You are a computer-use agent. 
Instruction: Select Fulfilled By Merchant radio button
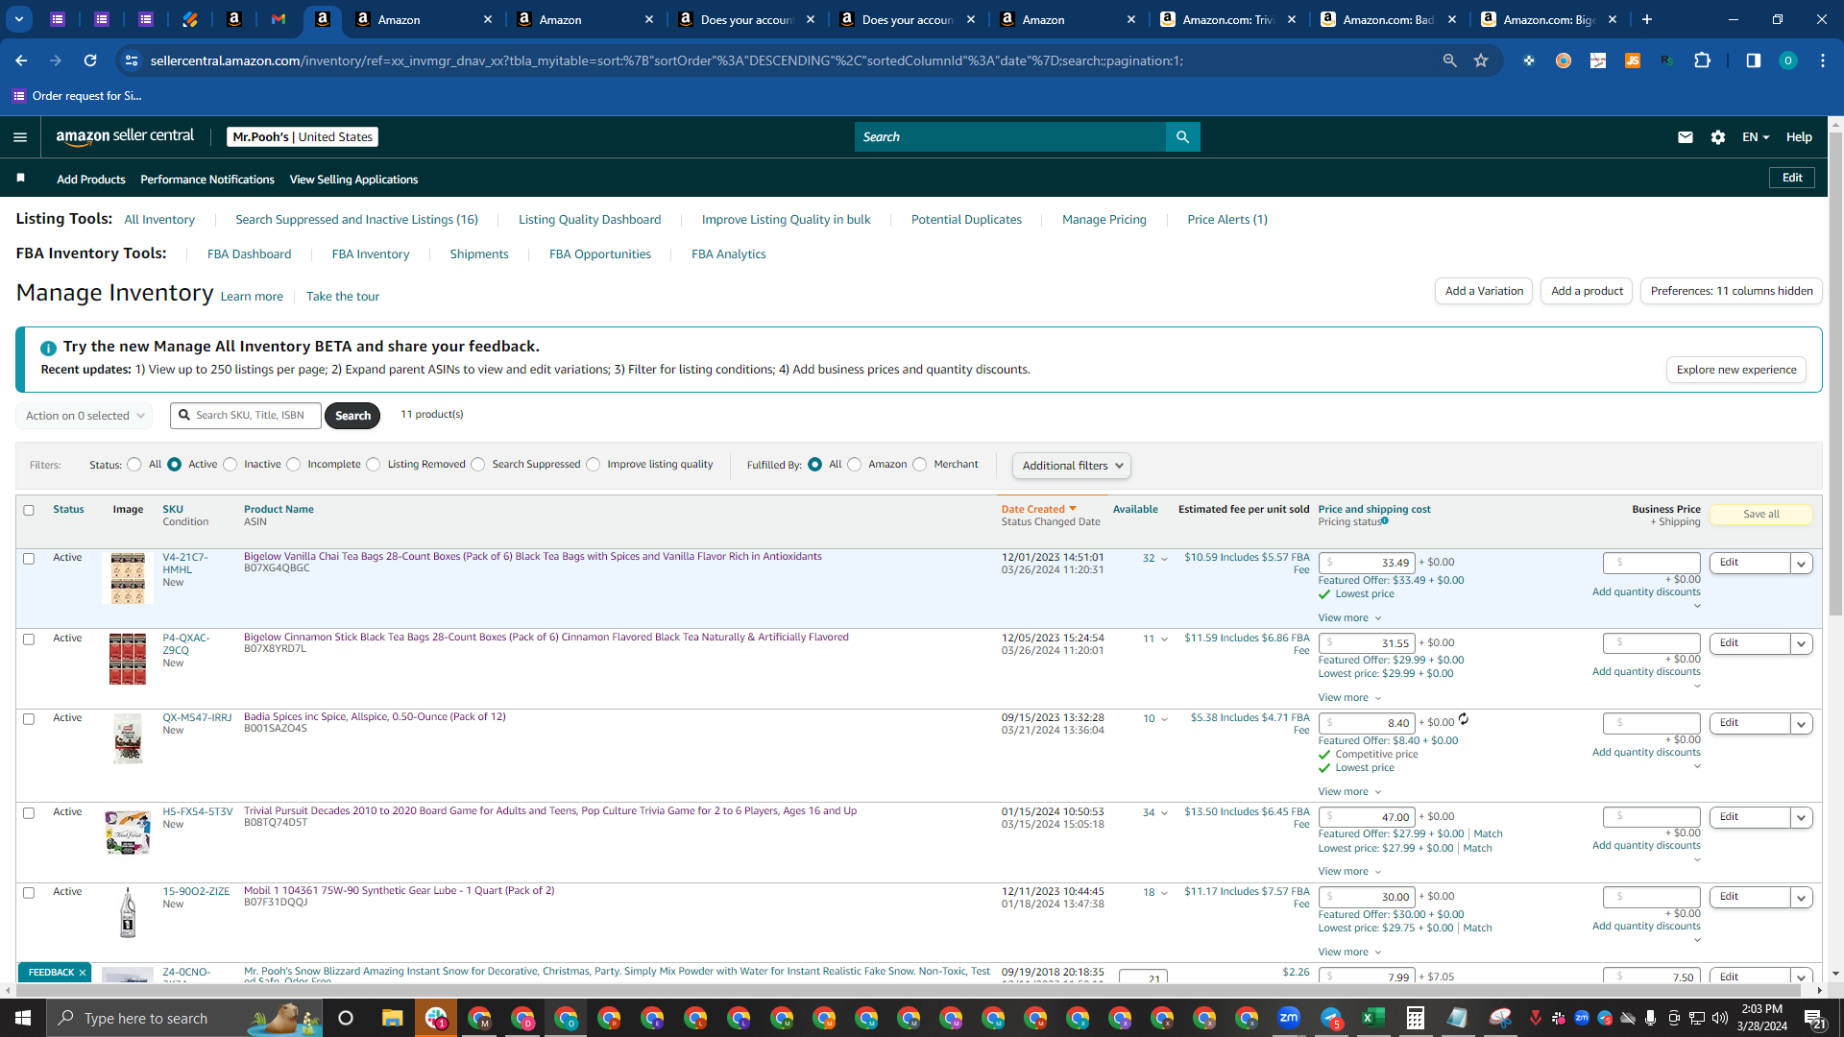(920, 465)
